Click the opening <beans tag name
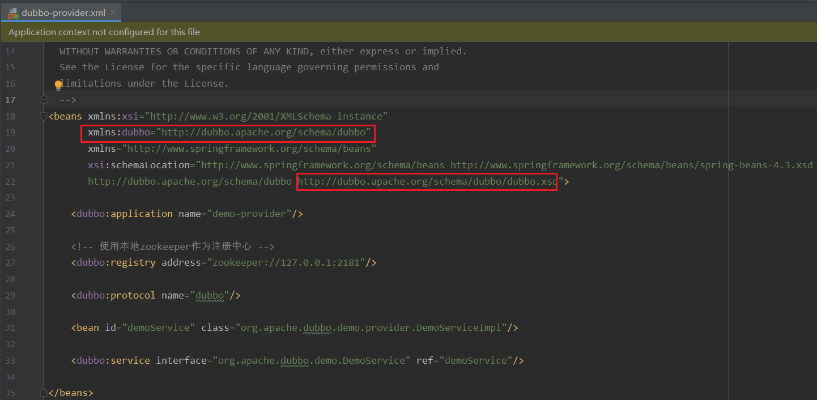The height and width of the screenshot is (400, 817). click(x=68, y=116)
